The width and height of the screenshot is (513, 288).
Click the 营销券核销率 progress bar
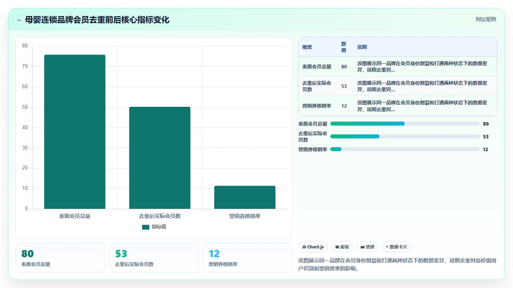[405, 149]
